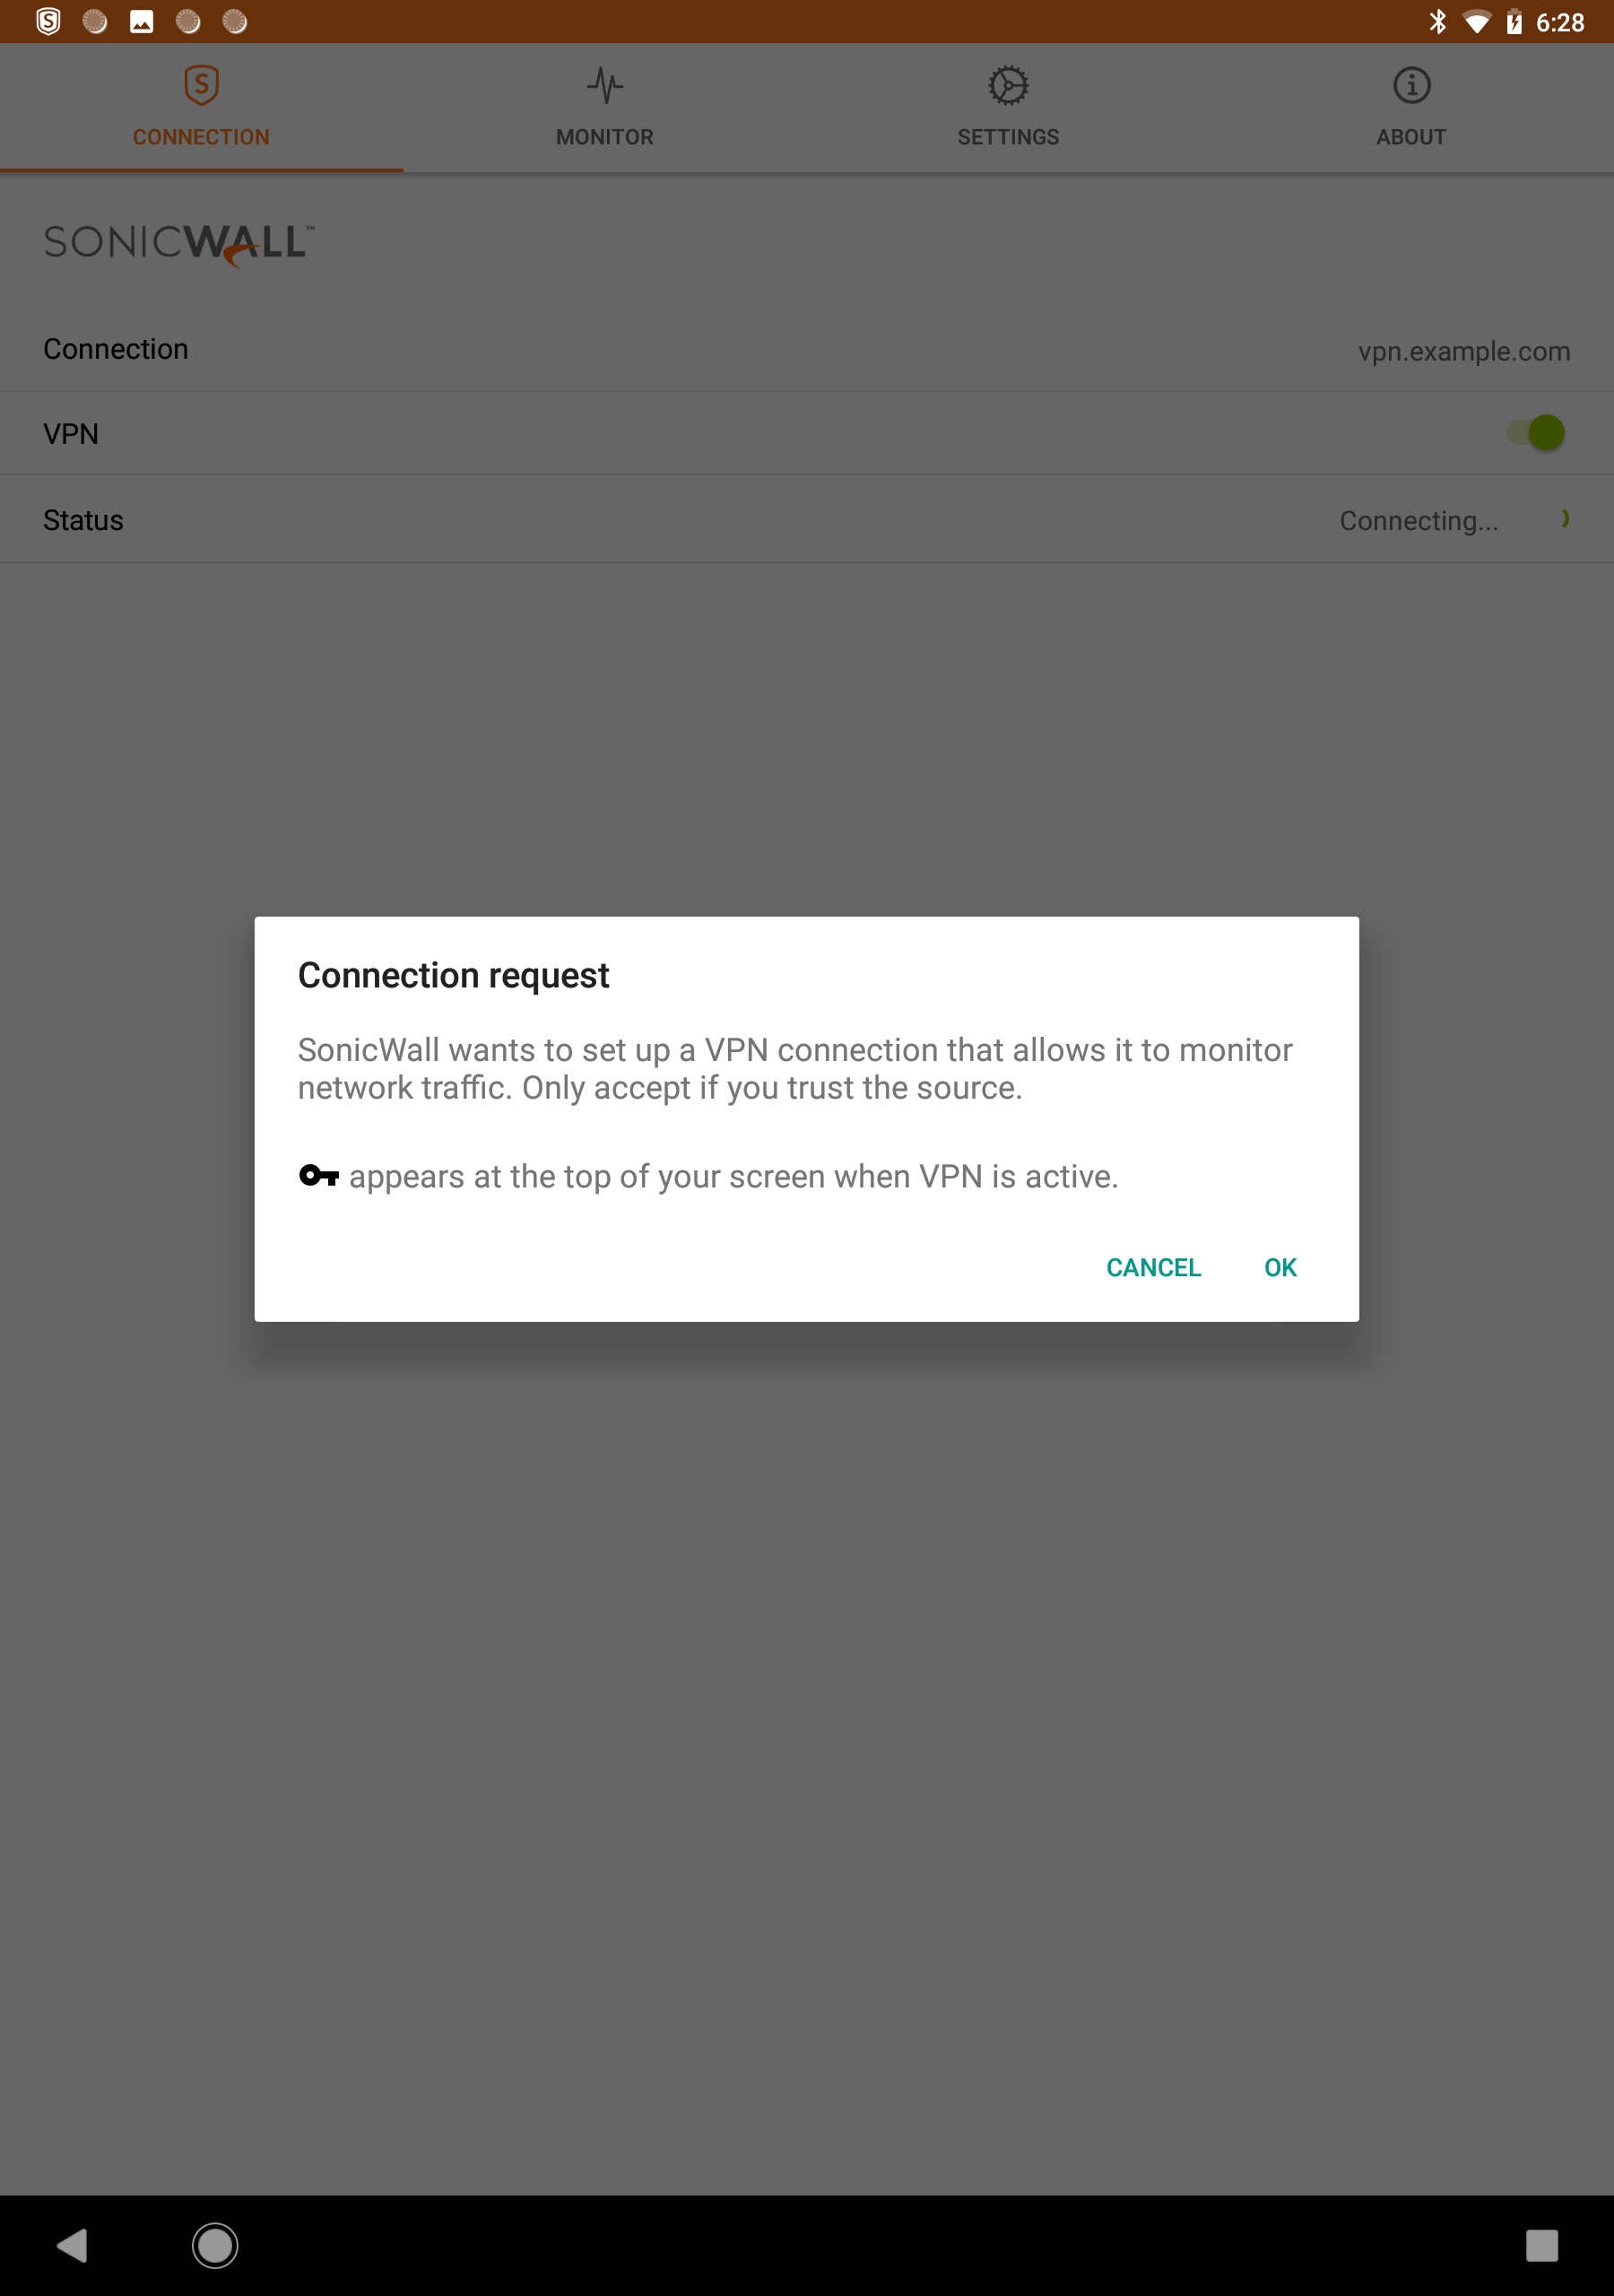
Task: Tap the Android home circle button
Action: pyautogui.click(x=215, y=2245)
